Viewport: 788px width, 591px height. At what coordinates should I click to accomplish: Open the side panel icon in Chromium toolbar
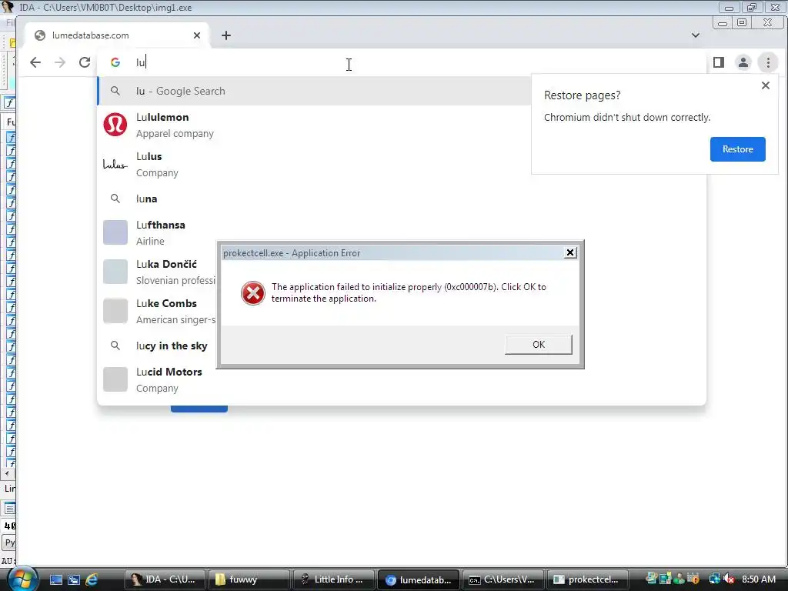(718, 62)
